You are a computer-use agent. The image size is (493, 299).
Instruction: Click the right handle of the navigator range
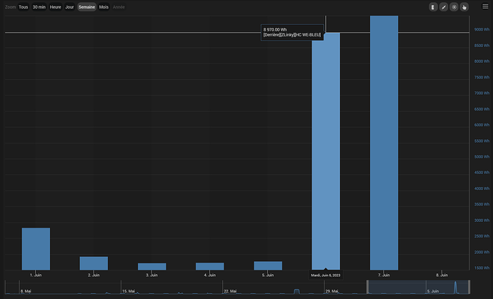pos(469,287)
